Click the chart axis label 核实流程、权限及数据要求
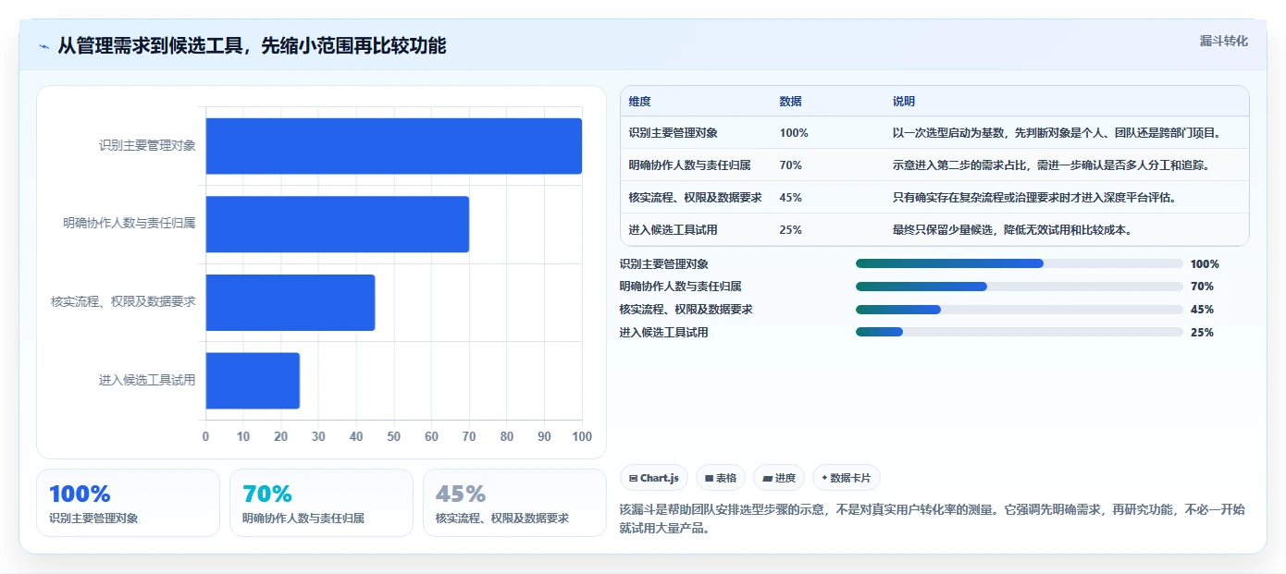This screenshot has width=1286, height=574. (123, 302)
